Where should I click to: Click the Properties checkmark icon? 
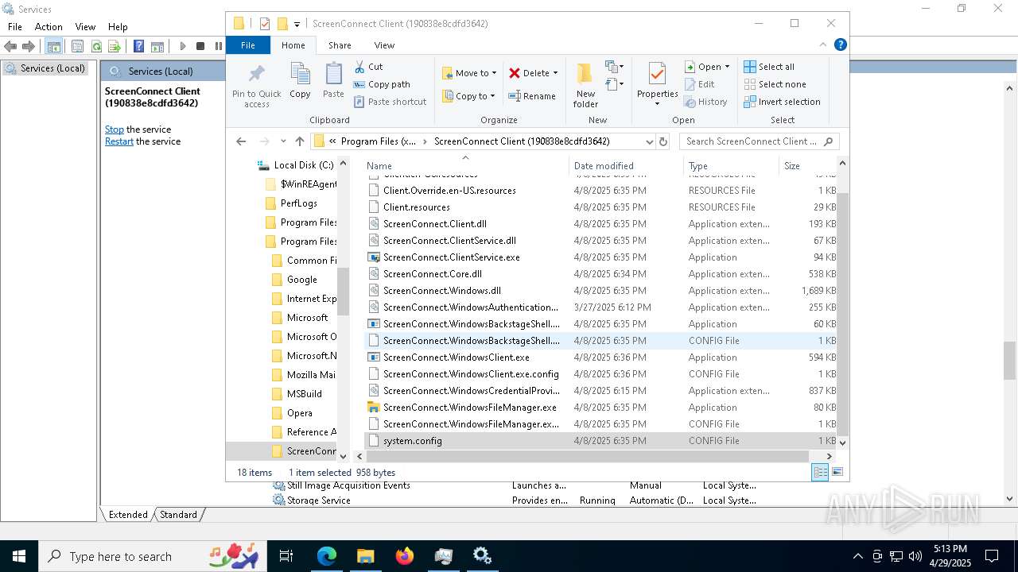[x=657, y=75]
